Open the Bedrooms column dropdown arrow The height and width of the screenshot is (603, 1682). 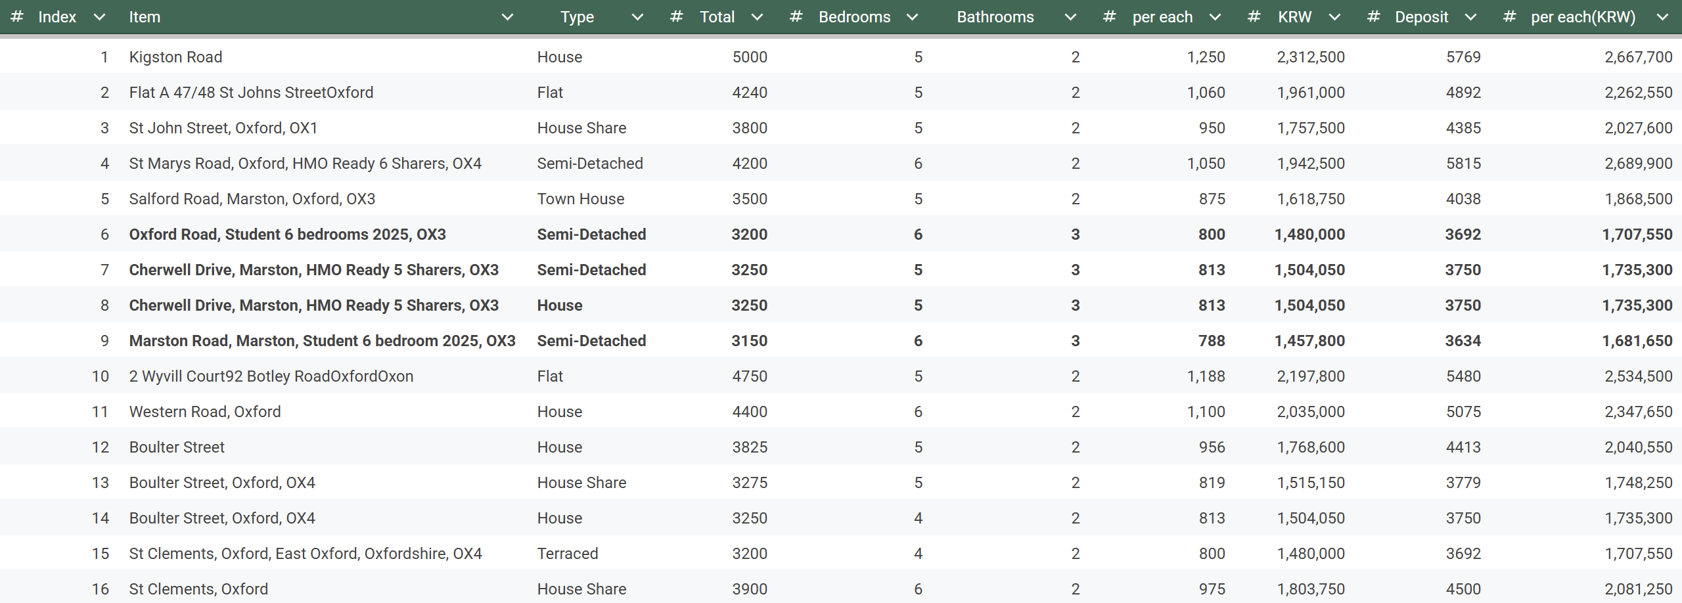(912, 17)
